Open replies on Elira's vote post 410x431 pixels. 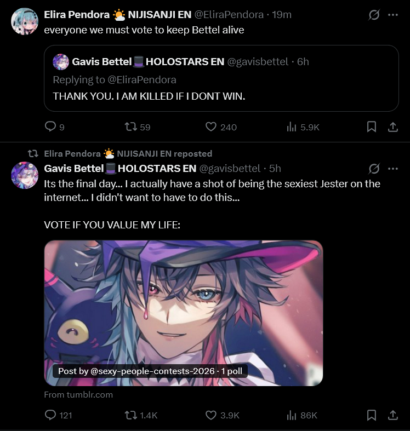[x=54, y=127]
